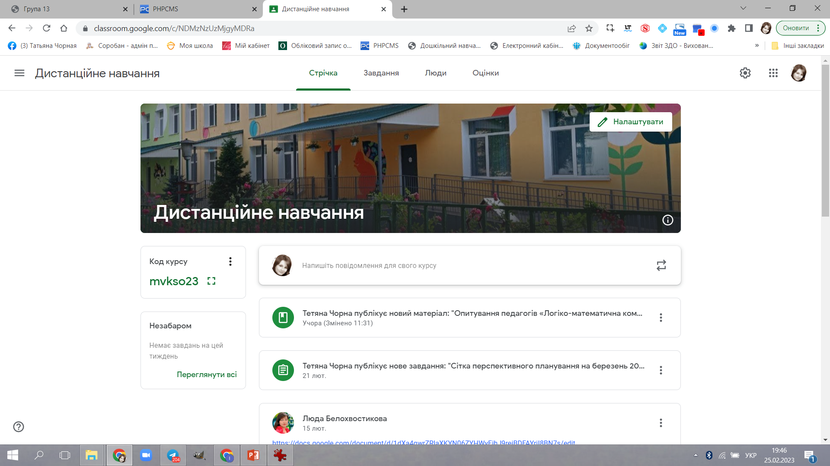Click the assignment post clipboard icon
Screen dimensions: 830x466
tap(283, 370)
